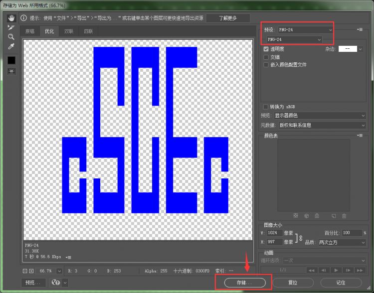Screen dimensions: 374x293
Task: Enable the 交错 checkbox
Action: pos(266,57)
